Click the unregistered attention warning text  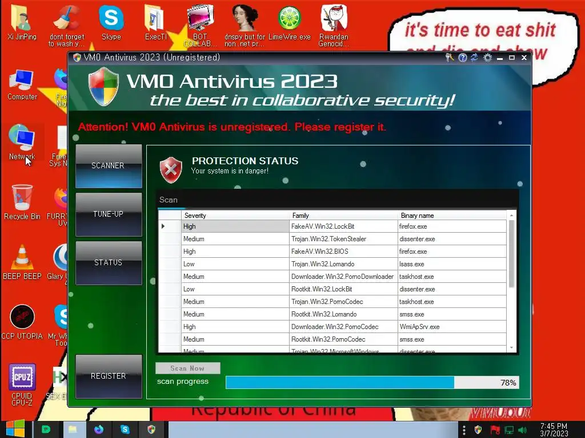click(x=232, y=127)
